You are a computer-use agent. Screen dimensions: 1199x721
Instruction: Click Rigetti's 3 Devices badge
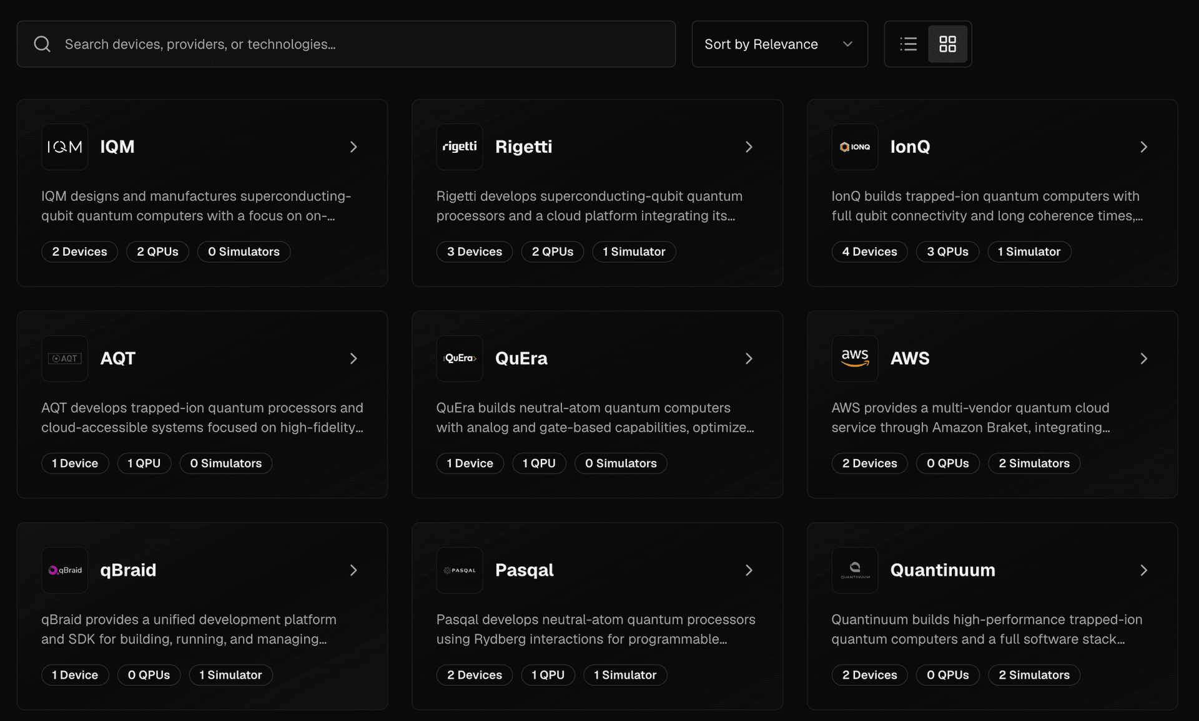click(x=474, y=252)
